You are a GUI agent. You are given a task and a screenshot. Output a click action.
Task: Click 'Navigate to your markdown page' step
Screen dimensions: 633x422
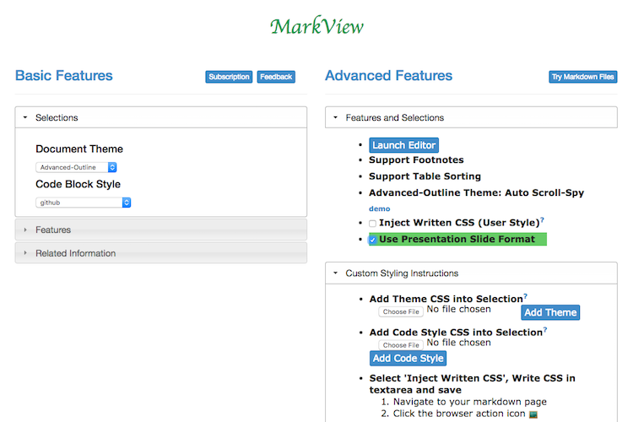pos(470,402)
